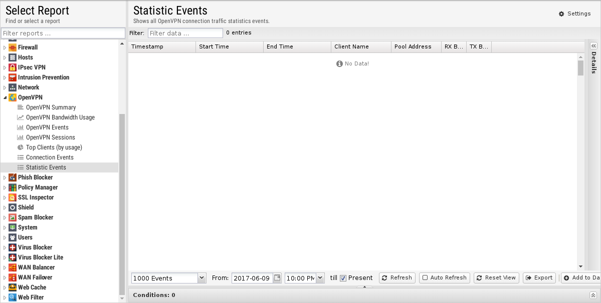Click the Settings gear icon
The image size is (601, 303).
tap(561, 14)
